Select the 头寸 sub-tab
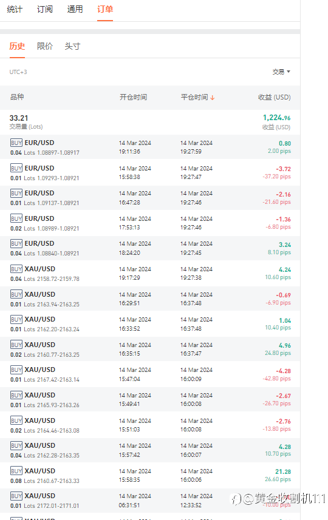This screenshot has height=520, width=328. tap(72, 46)
